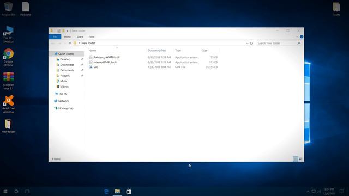This screenshot has height=196, width=349.
Task: Launch Google Chrome from the desktop
Action: coord(9,58)
